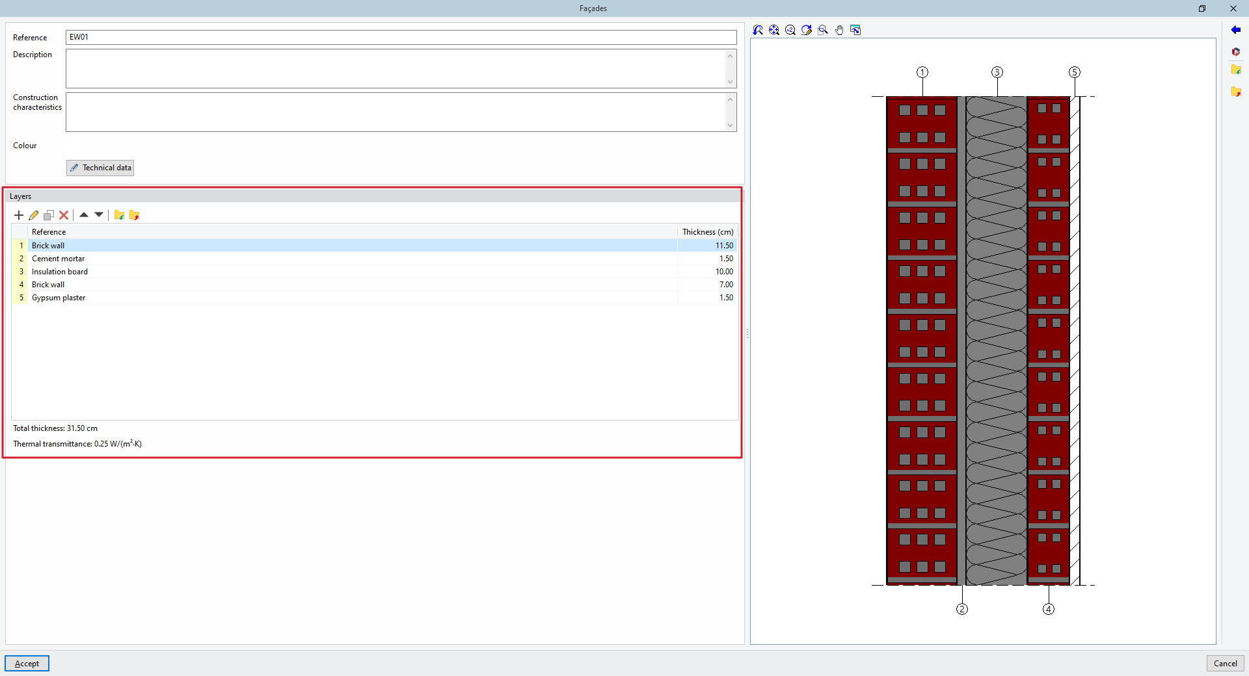The height and width of the screenshot is (676, 1249).
Task: Move the selected layer up
Action: pyautogui.click(x=84, y=215)
